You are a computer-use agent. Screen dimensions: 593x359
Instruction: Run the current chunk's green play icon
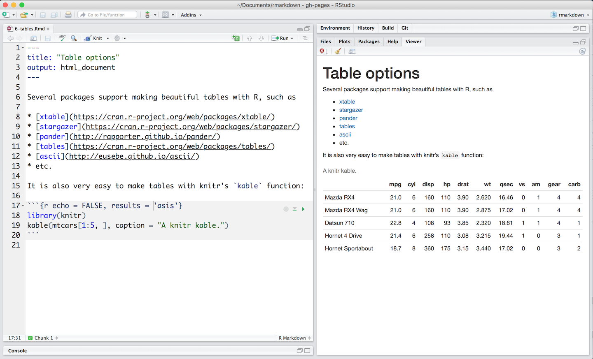click(304, 209)
